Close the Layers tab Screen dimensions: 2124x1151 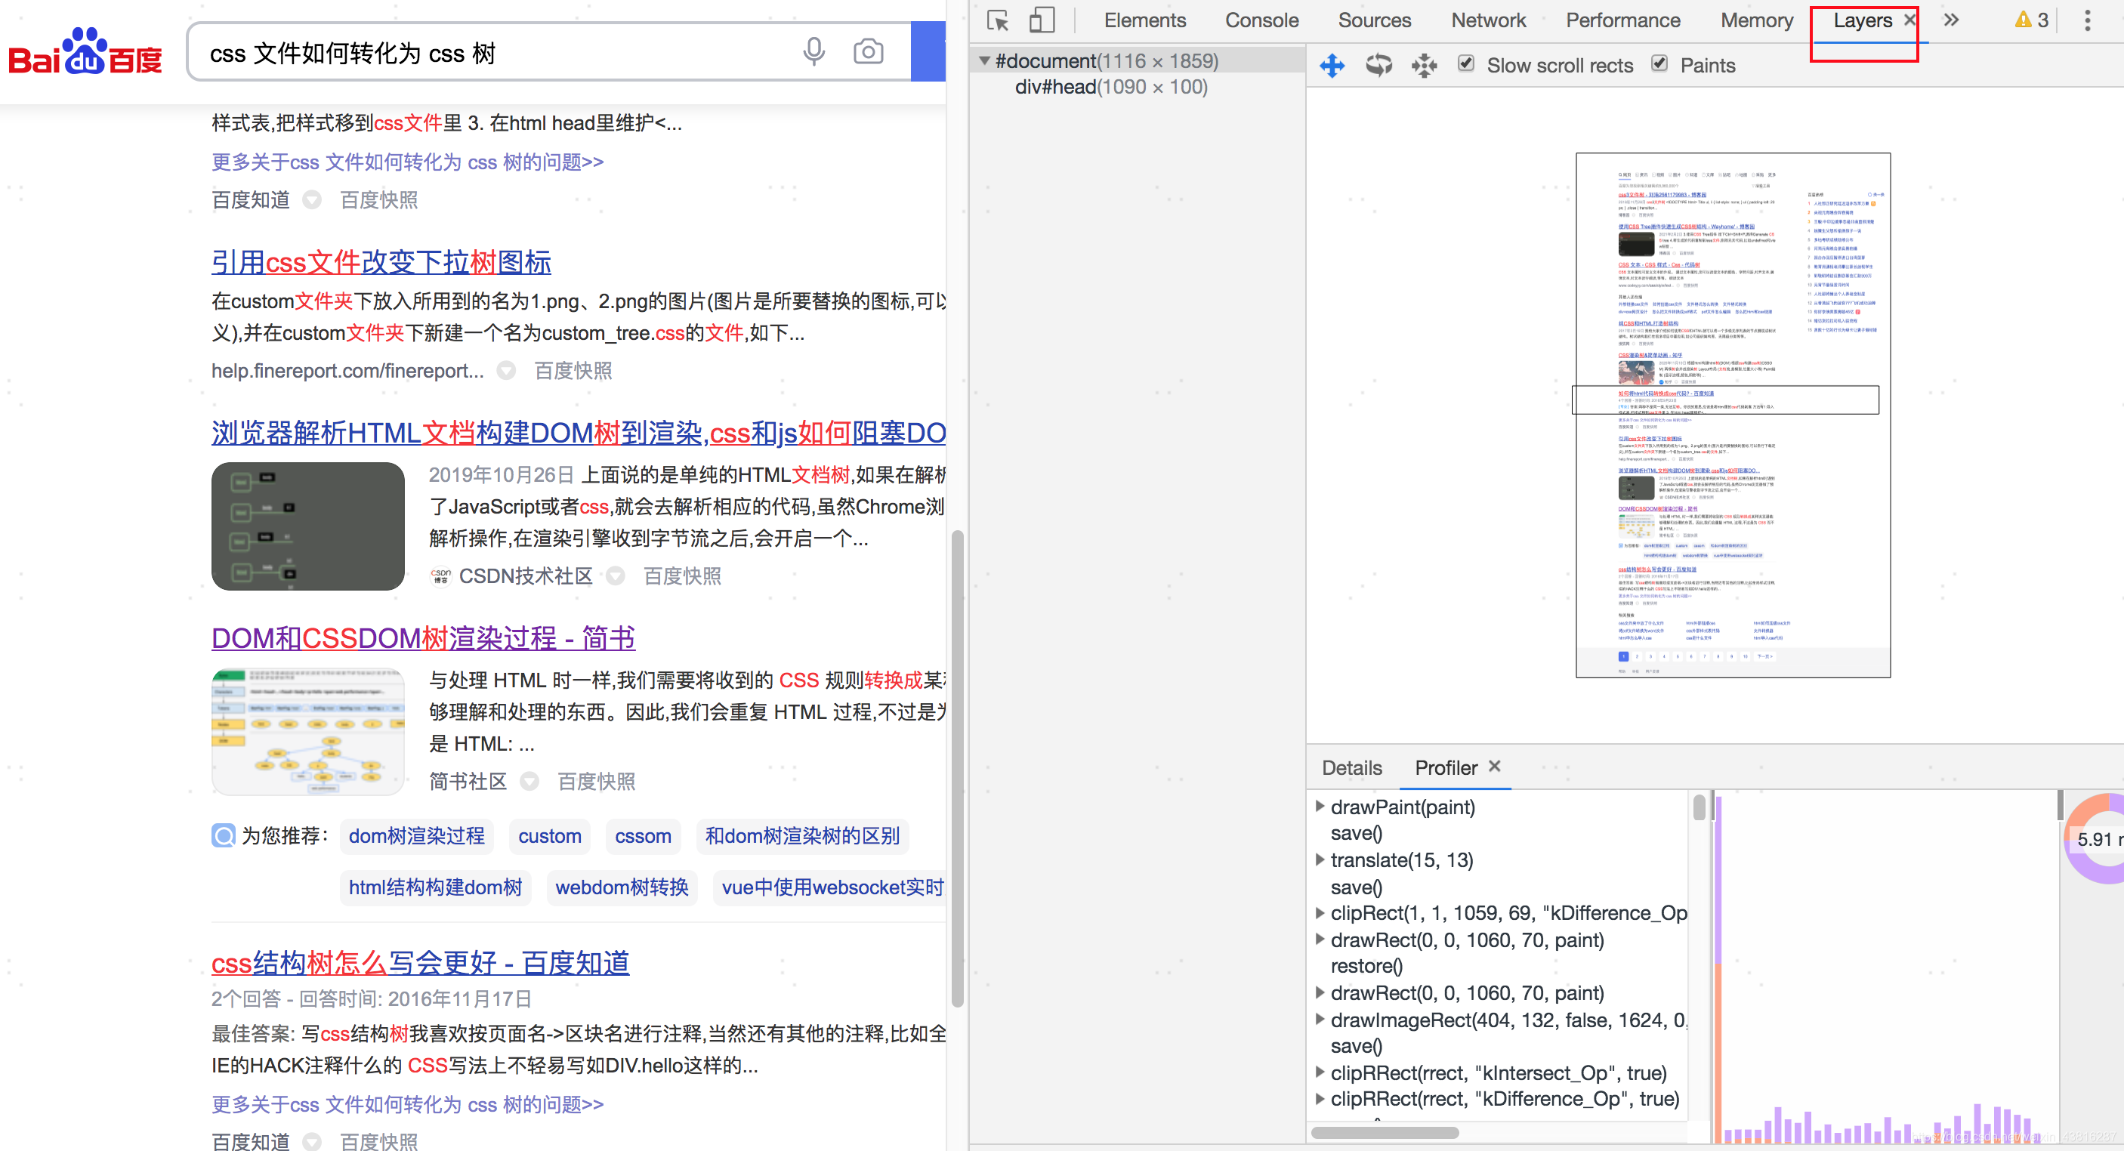(x=1909, y=20)
